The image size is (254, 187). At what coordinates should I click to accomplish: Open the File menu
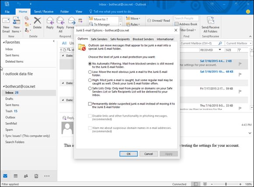coord(7,12)
